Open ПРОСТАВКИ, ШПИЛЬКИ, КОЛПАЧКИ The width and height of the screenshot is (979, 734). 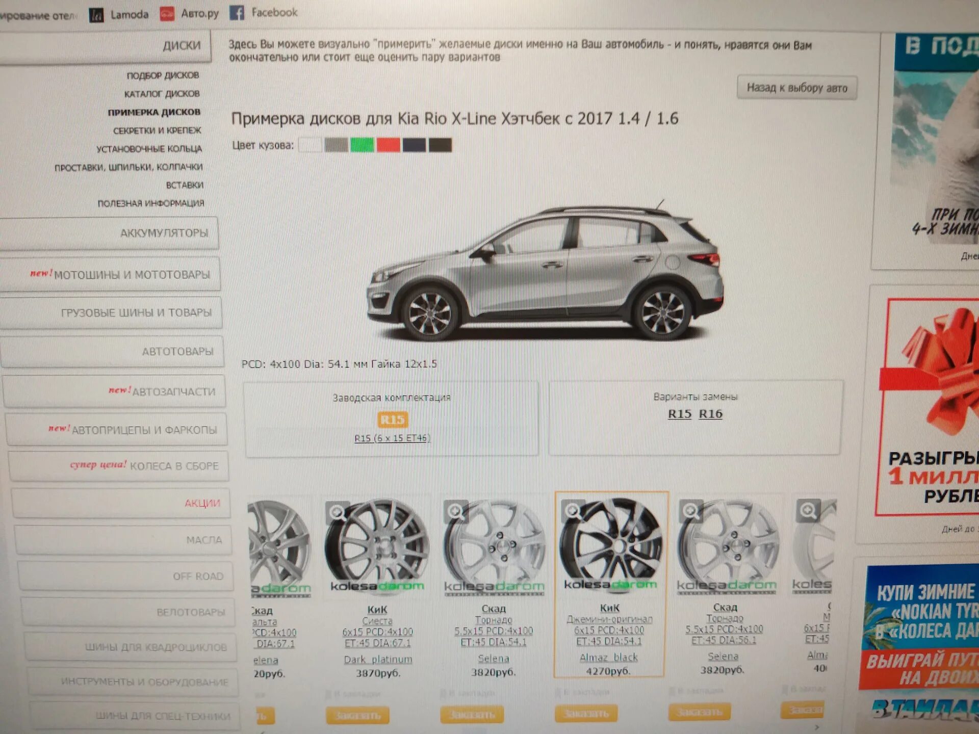click(x=128, y=167)
